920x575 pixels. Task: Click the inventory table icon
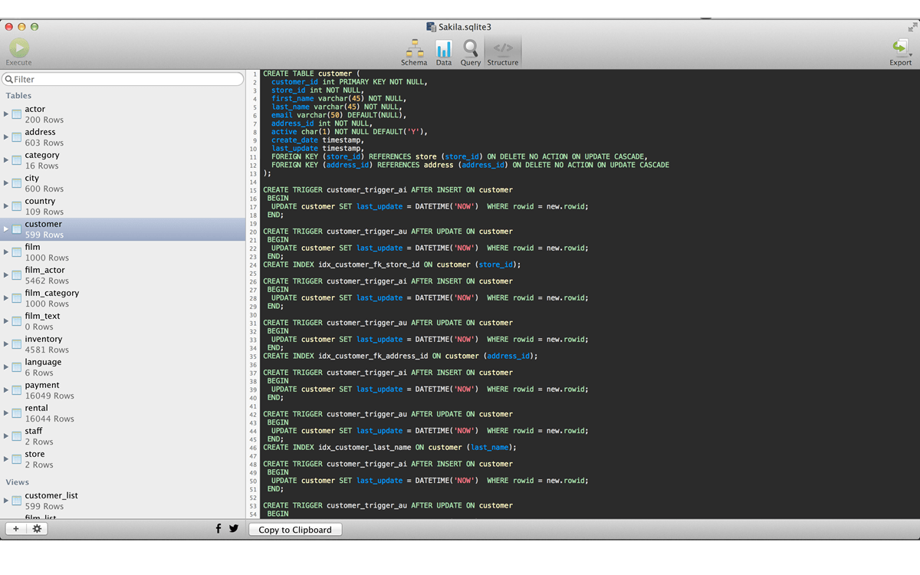pos(17,344)
